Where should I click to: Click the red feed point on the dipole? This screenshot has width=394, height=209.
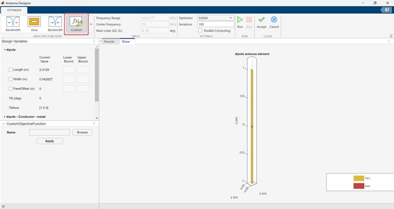tap(252, 127)
